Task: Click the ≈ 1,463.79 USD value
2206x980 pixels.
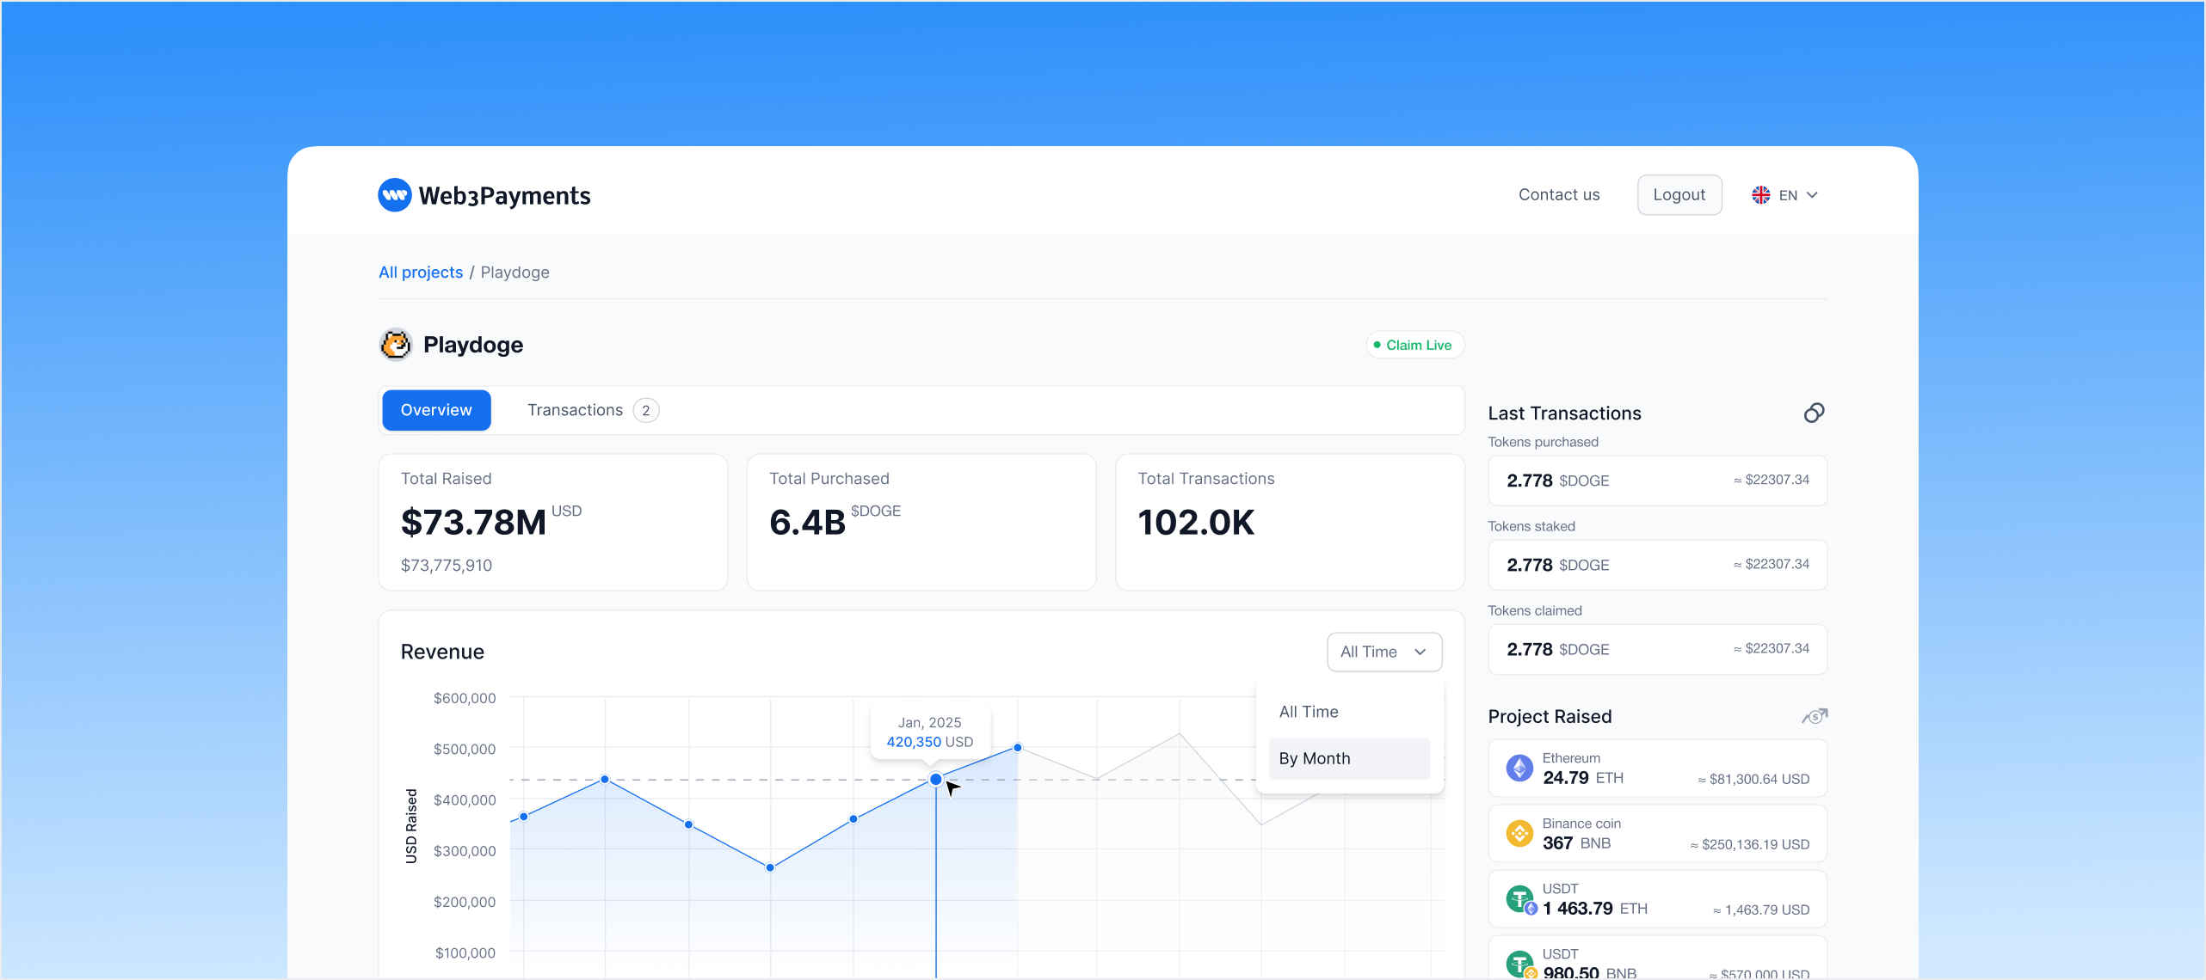Action: [1761, 910]
